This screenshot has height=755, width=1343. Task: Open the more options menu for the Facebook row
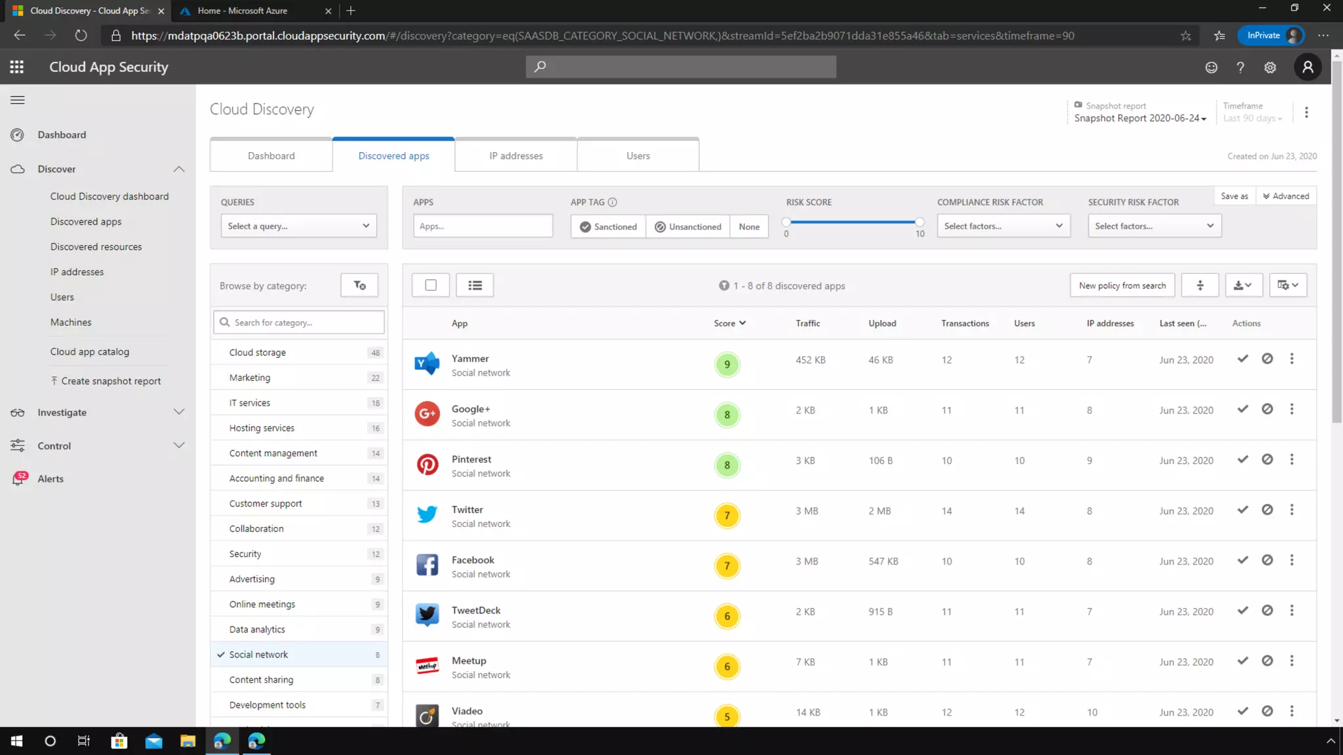1292,560
